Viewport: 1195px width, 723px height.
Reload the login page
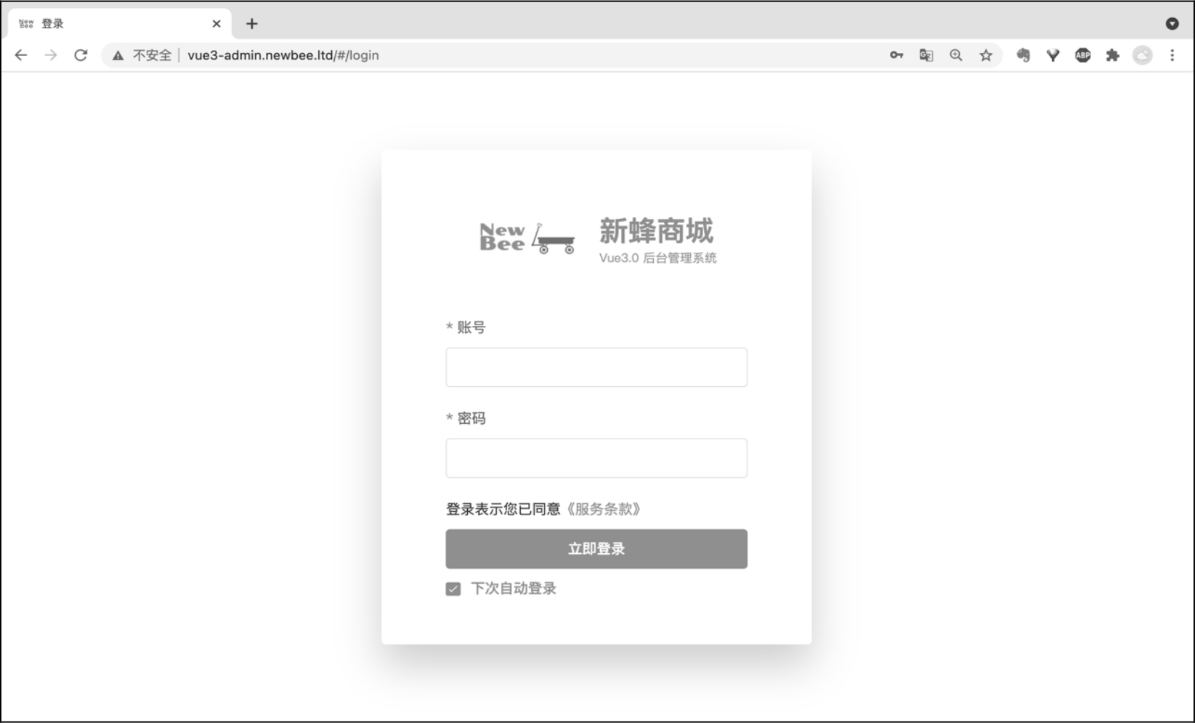[x=81, y=55]
